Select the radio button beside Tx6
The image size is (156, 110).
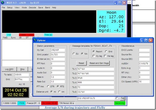[117, 98]
